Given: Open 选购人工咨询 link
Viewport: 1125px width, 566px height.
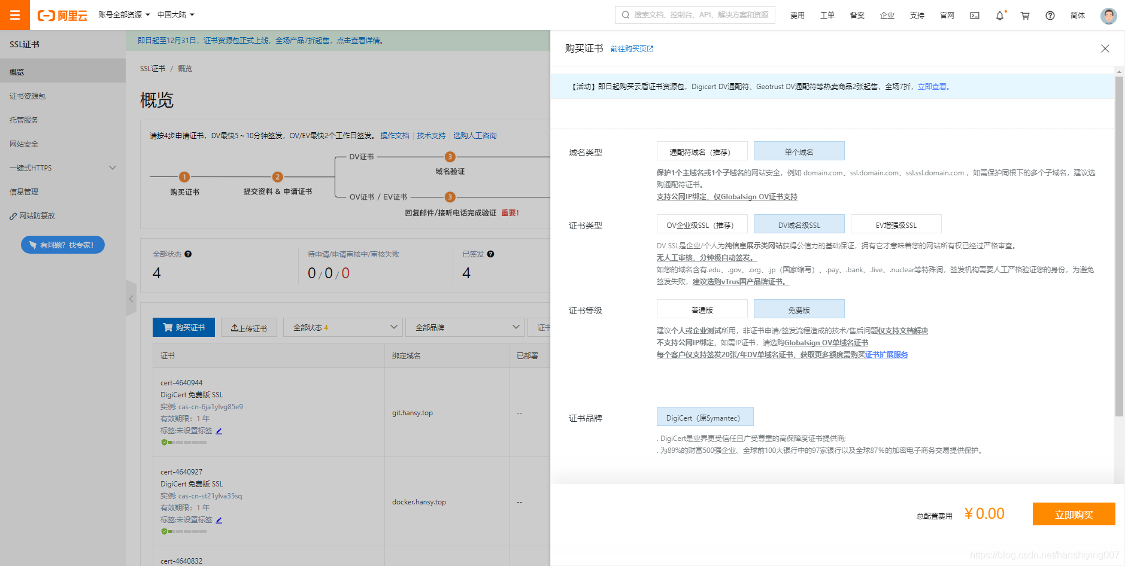Looking at the screenshot, I should (475, 136).
